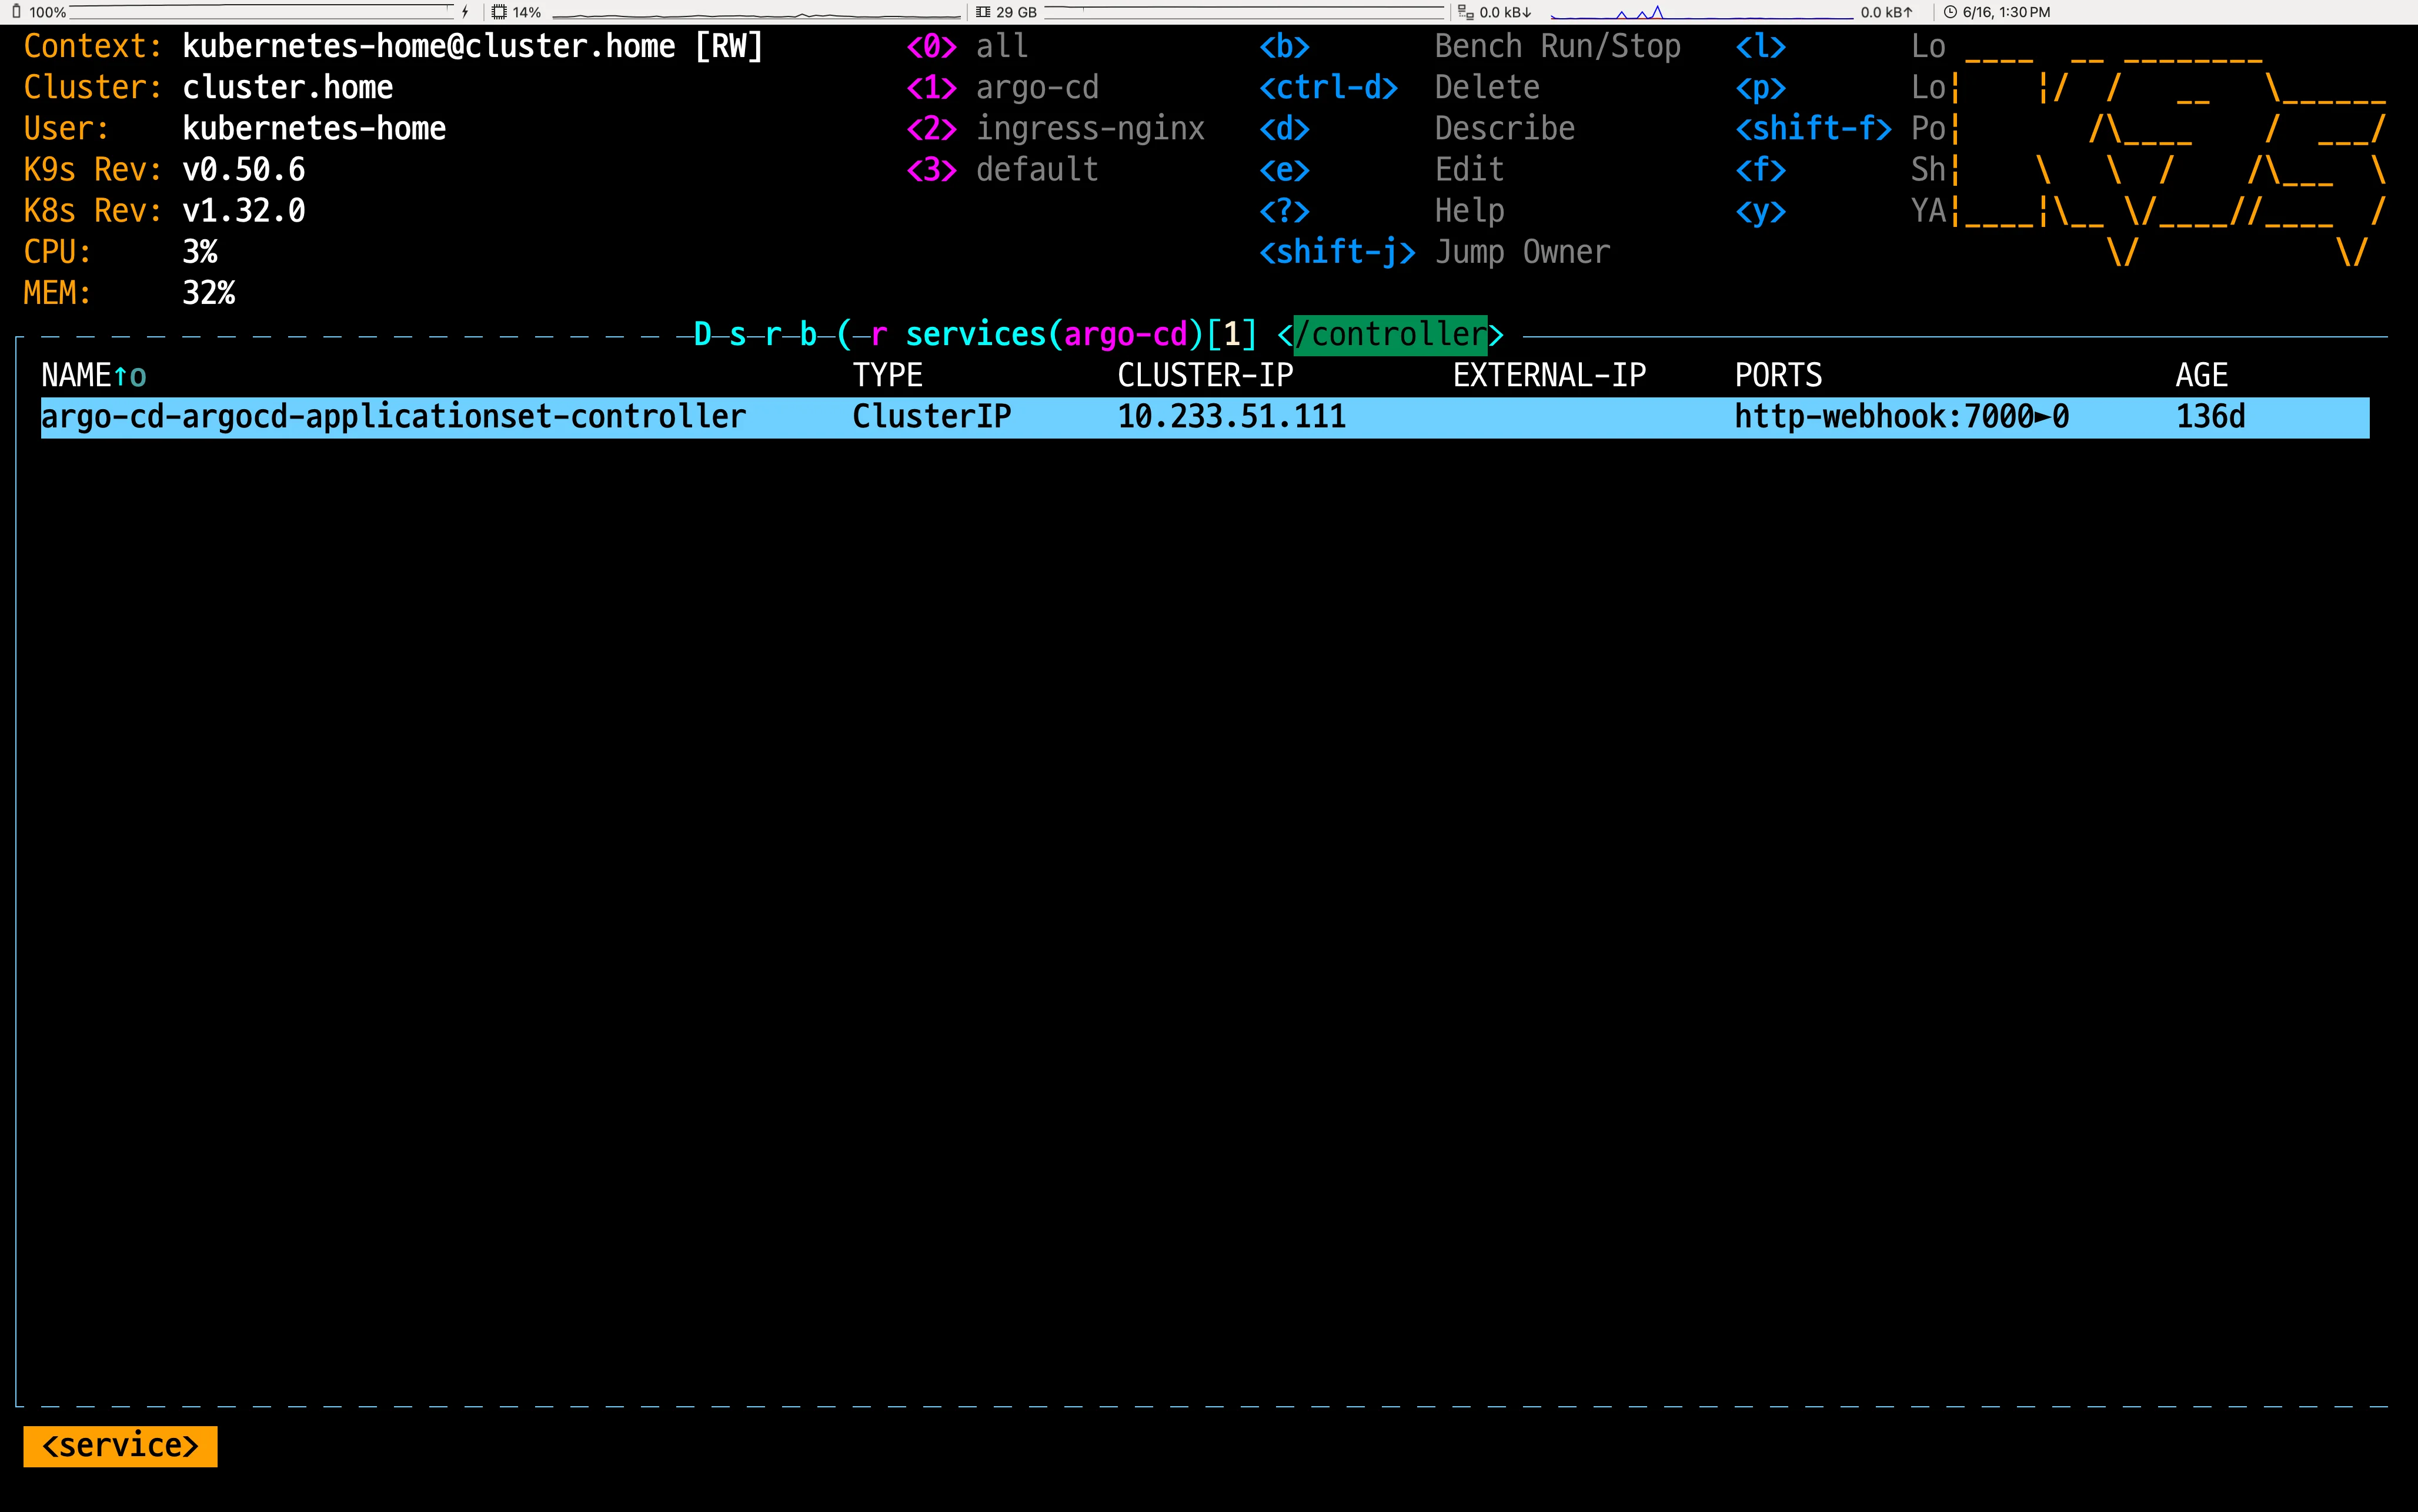The image size is (2418, 1512).
Task: Click the network download traffic icon
Action: [1466, 12]
